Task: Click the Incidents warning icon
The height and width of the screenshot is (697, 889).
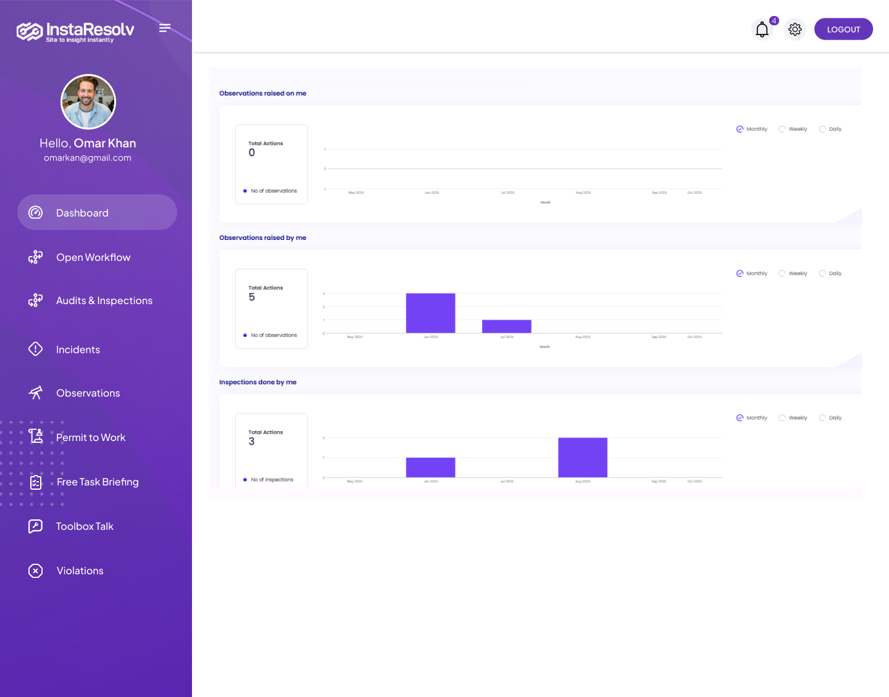Action: (x=36, y=349)
